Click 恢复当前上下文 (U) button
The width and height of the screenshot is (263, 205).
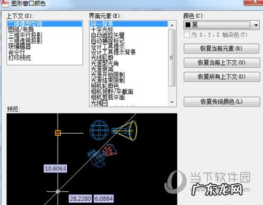point(222,62)
